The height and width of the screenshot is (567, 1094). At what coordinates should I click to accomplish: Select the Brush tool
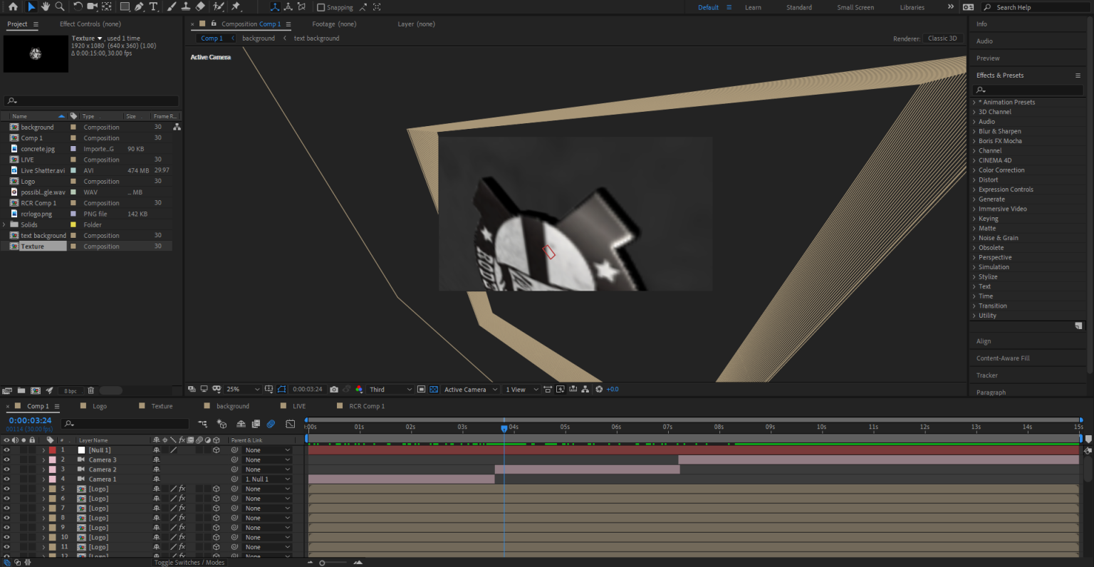tap(172, 6)
